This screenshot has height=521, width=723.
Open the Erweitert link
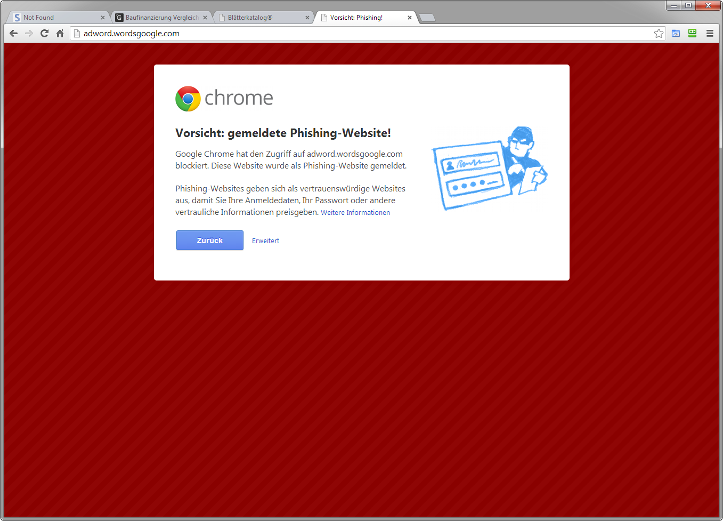click(x=265, y=241)
